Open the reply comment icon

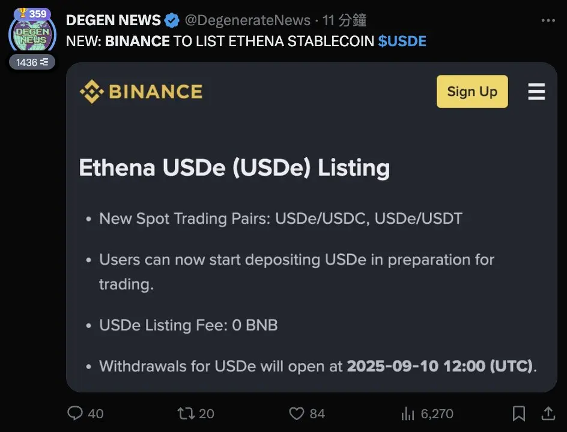point(75,413)
